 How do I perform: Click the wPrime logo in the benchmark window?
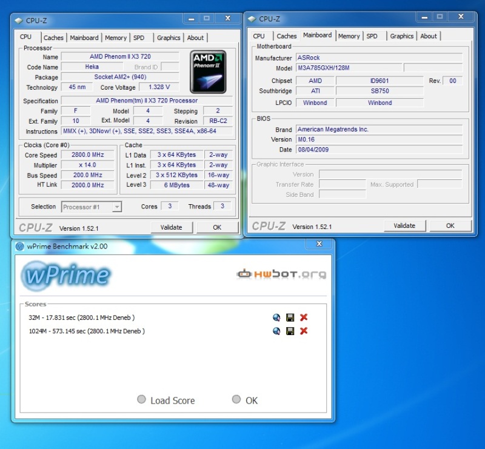(x=65, y=276)
